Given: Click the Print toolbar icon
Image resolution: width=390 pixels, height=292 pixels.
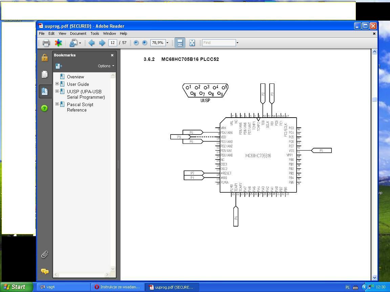Looking at the screenshot, I should 46,43.
